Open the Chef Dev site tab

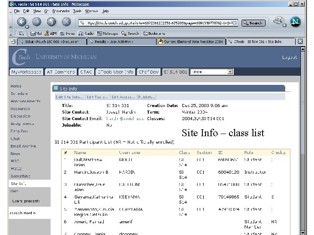[149, 72]
